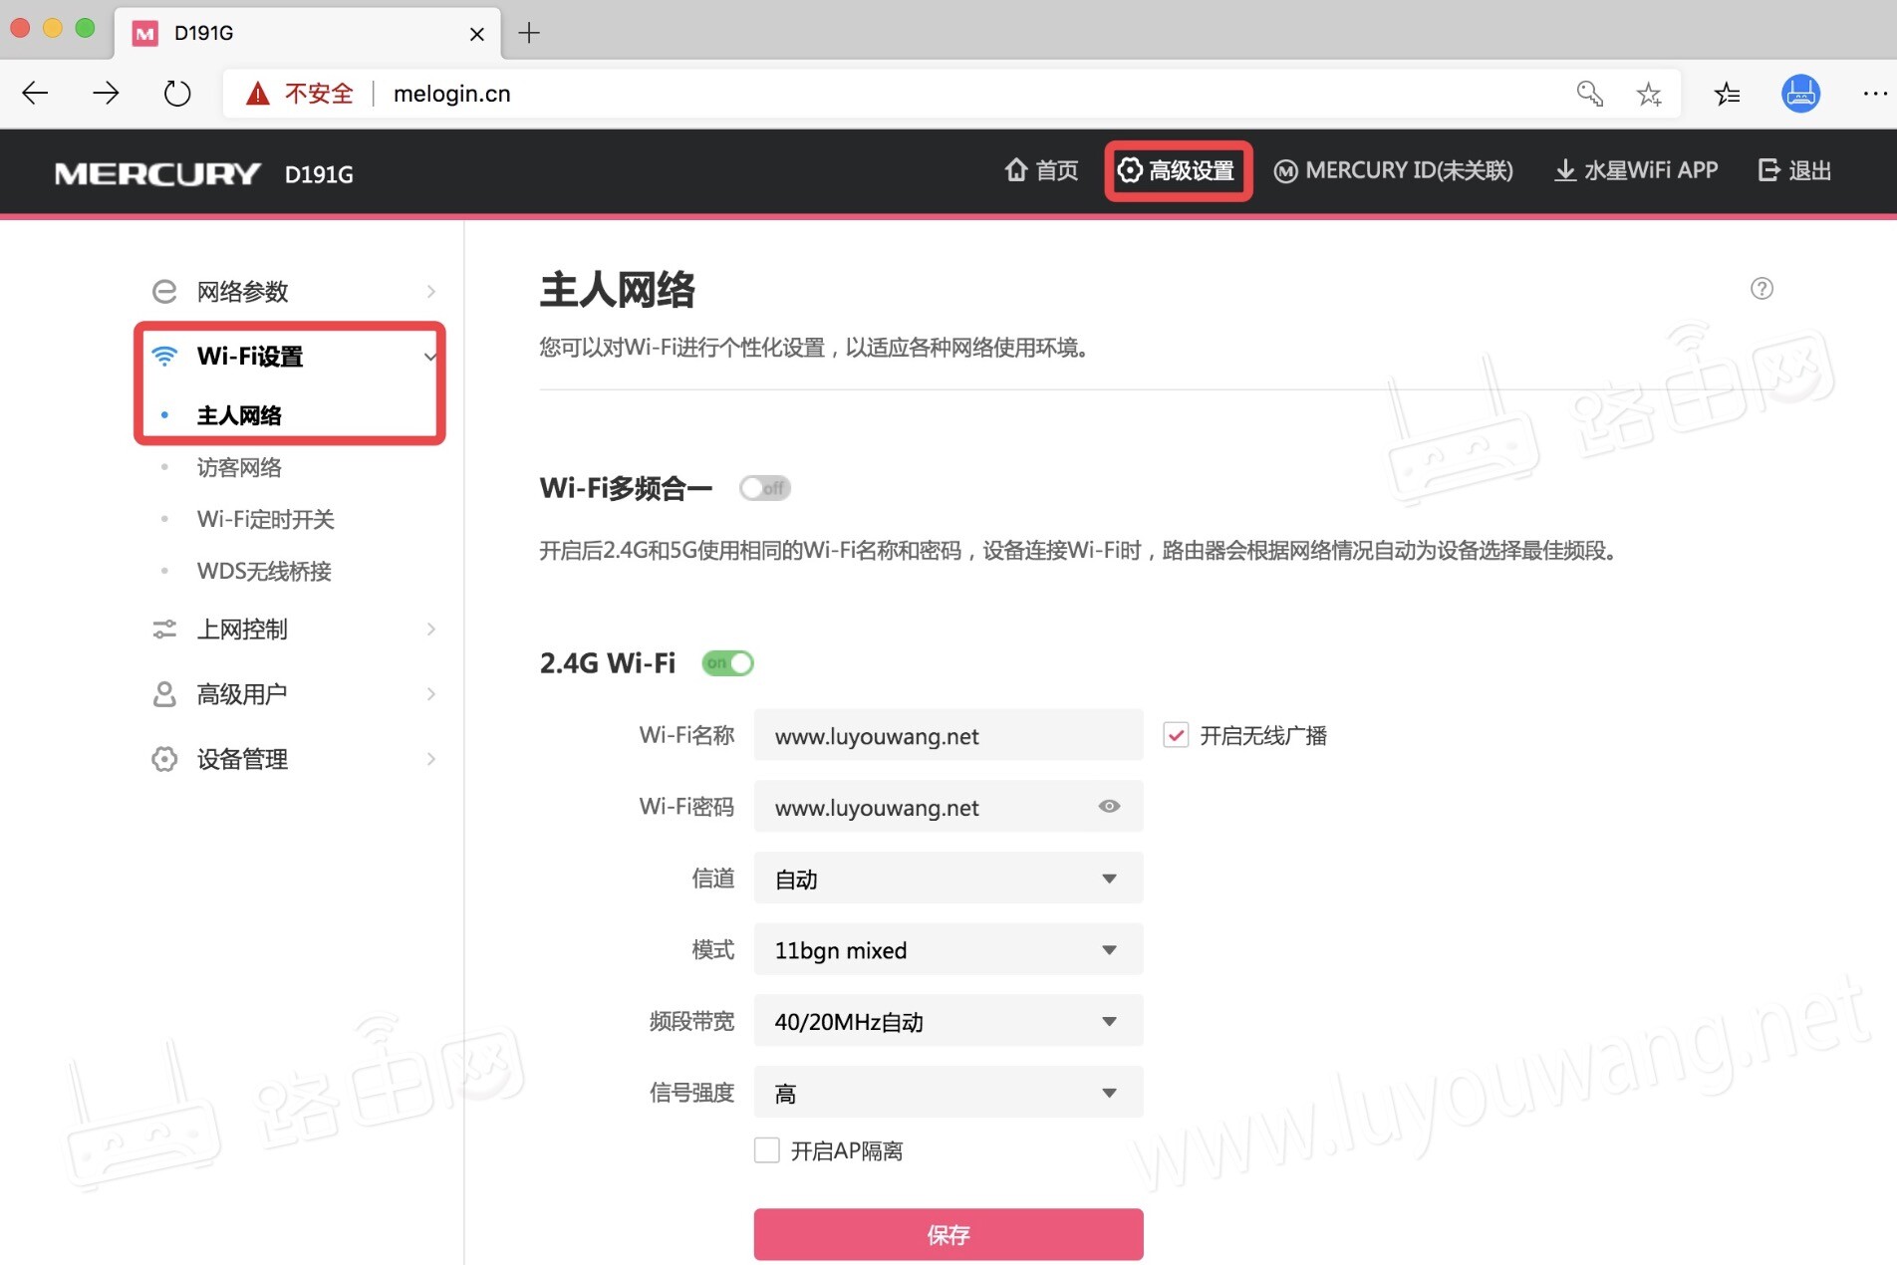The height and width of the screenshot is (1265, 1897).
Task: Open the 信道 channel dropdown
Action: [x=948, y=879]
